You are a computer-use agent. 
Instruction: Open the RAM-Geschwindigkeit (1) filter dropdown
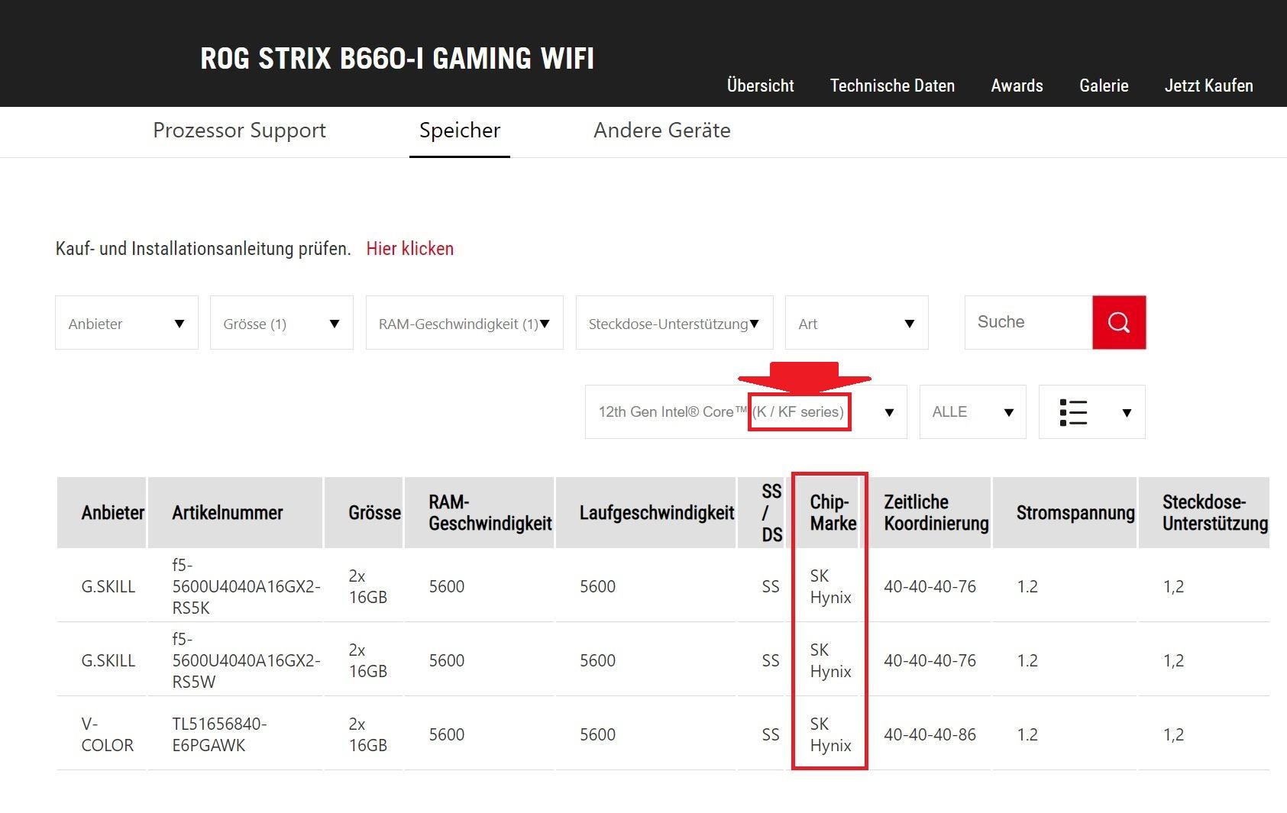tap(464, 323)
